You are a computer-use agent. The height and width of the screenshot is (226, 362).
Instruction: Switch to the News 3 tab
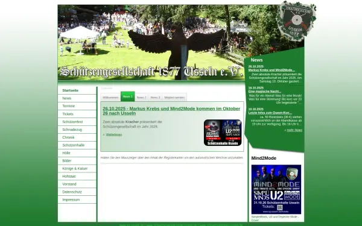point(156,98)
